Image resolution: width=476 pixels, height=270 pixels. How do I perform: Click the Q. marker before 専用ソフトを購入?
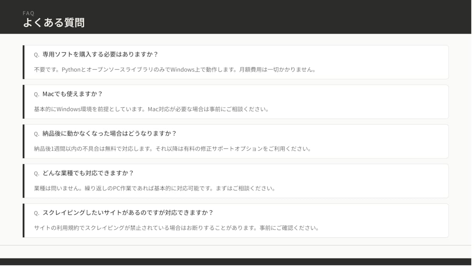click(x=37, y=55)
